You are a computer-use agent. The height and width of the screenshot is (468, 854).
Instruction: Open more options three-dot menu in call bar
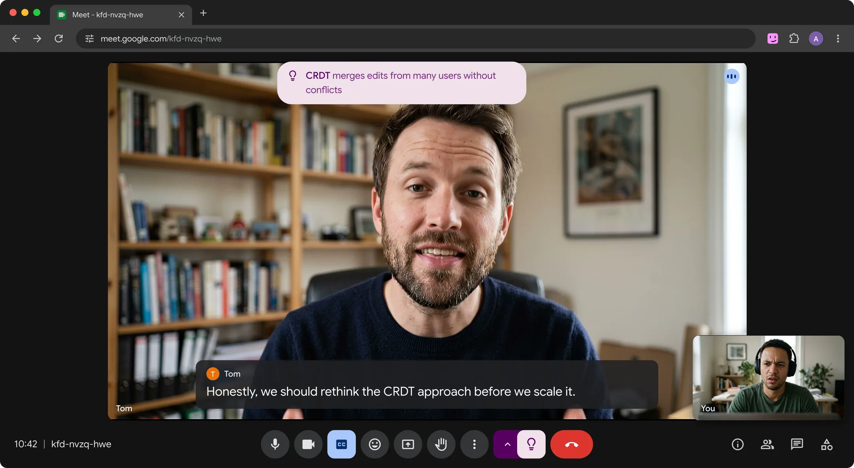(x=474, y=444)
